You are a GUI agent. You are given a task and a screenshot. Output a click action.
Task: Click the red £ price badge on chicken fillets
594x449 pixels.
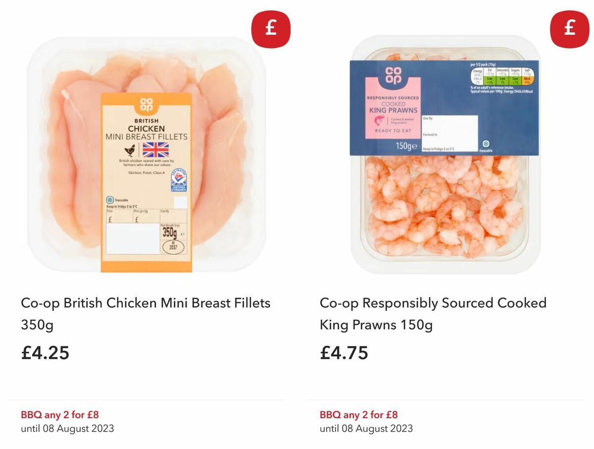tap(270, 29)
